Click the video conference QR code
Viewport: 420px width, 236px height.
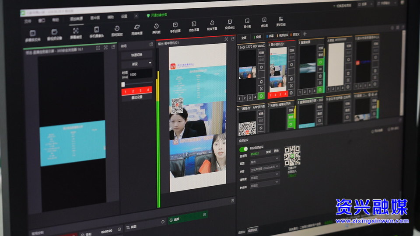[292, 156]
